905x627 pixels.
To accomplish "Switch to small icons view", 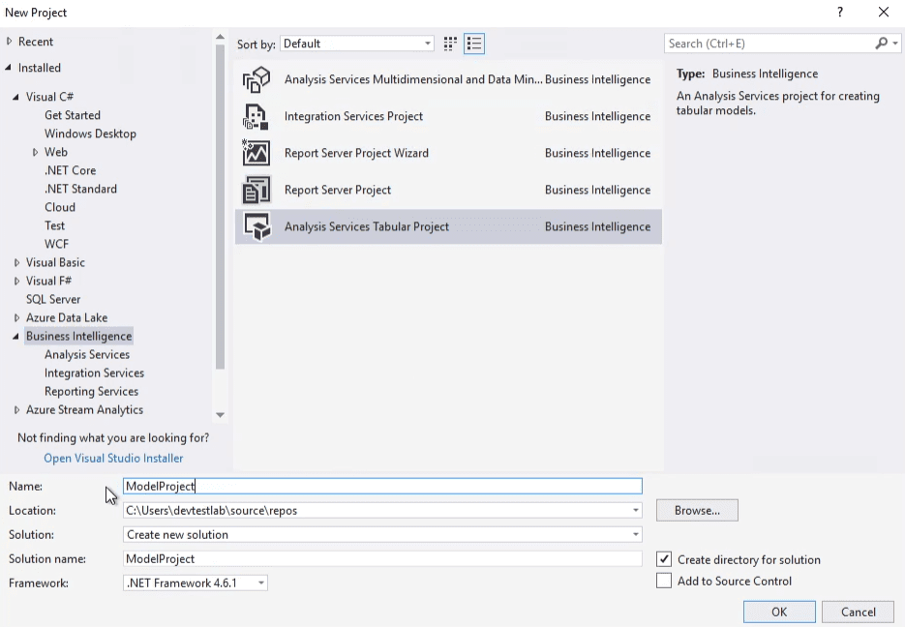I will (x=450, y=44).
